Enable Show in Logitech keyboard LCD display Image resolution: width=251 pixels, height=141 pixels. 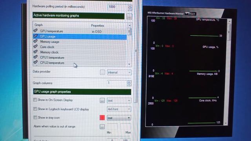coord(35,109)
